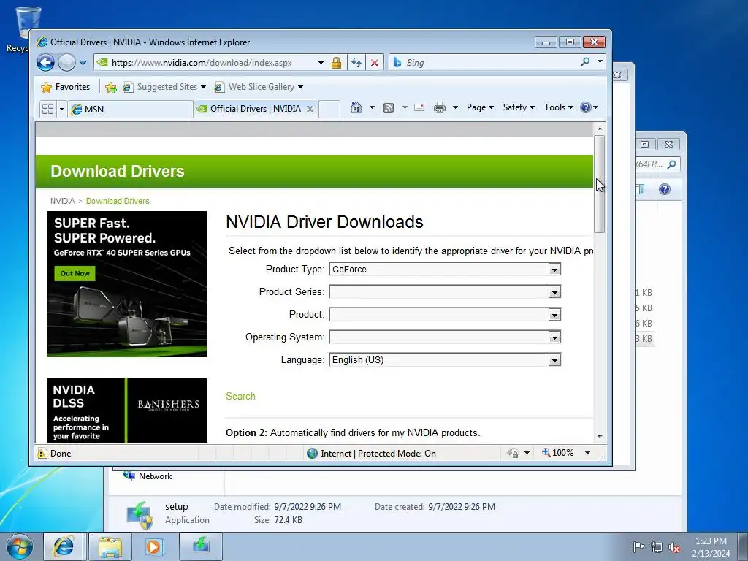Open the Product dropdown
Image resolution: width=748 pixels, height=561 pixels.
(x=445, y=314)
